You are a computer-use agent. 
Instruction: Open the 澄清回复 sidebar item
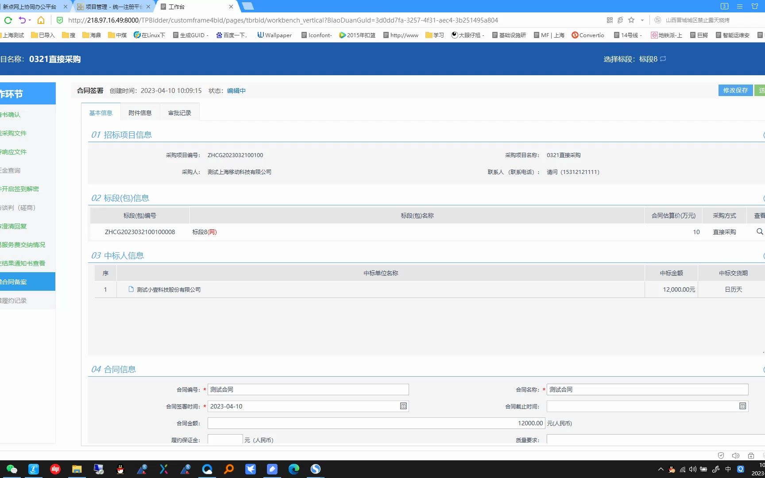tap(27, 226)
